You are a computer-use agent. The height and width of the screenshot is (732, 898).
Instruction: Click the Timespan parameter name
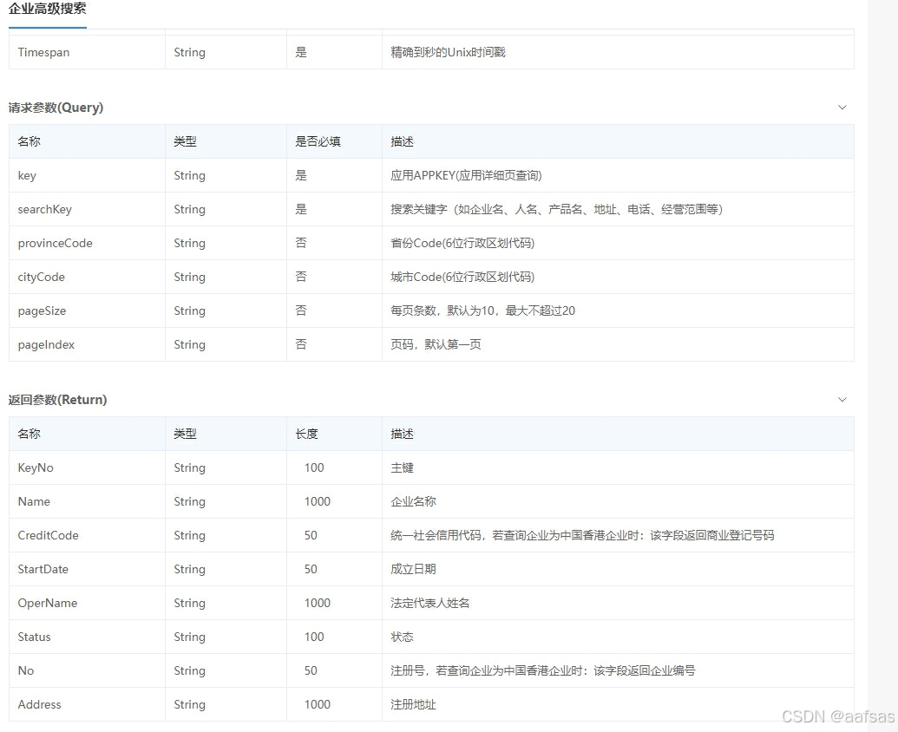[x=43, y=52]
